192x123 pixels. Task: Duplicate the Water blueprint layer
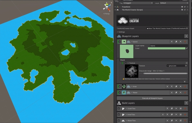point(176,93)
